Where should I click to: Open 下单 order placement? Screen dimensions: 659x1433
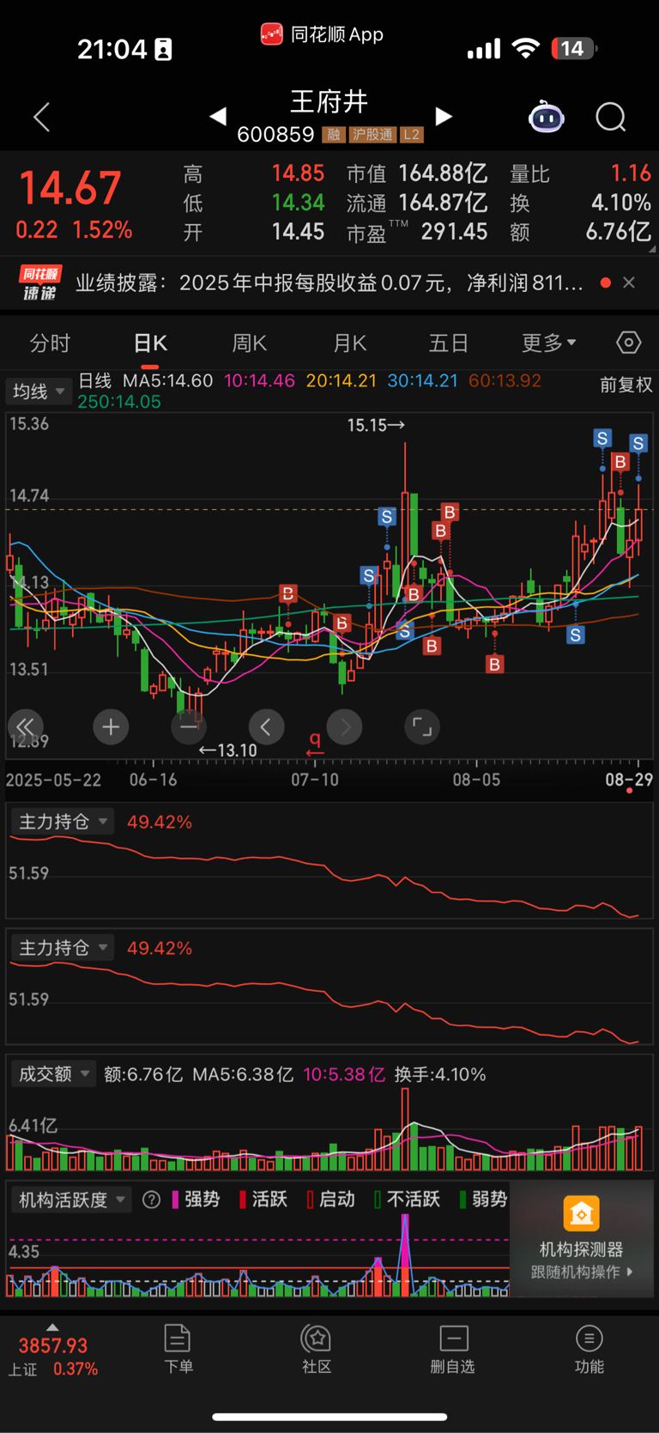pyautogui.click(x=178, y=1349)
